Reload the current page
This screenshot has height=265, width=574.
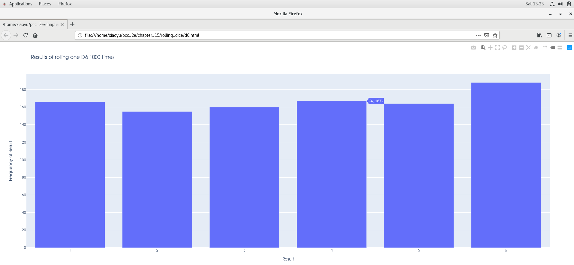pos(26,35)
